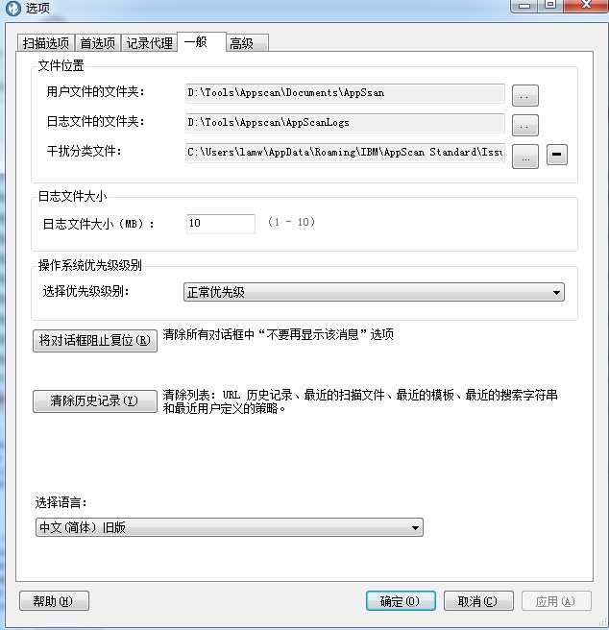The image size is (609, 630).
Task: Open the 首选项 tab
Action: click(98, 43)
